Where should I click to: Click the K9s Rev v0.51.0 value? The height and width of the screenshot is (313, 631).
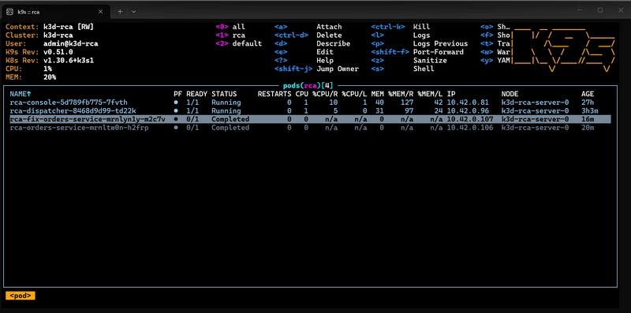click(x=58, y=52)
